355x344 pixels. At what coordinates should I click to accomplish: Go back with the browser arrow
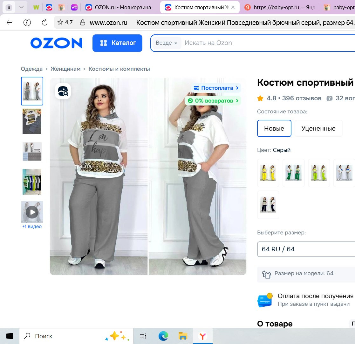click(x=10, y=23)
